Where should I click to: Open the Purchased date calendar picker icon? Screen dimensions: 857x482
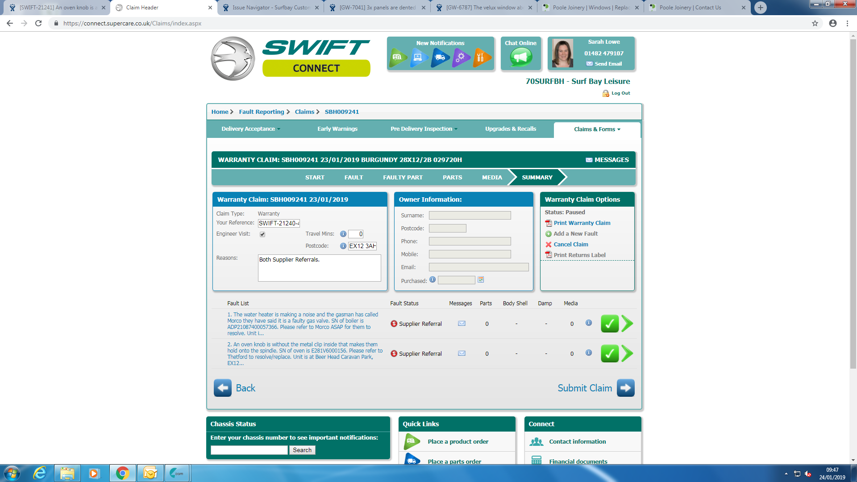pyautogui.click(x=481, y=280)
